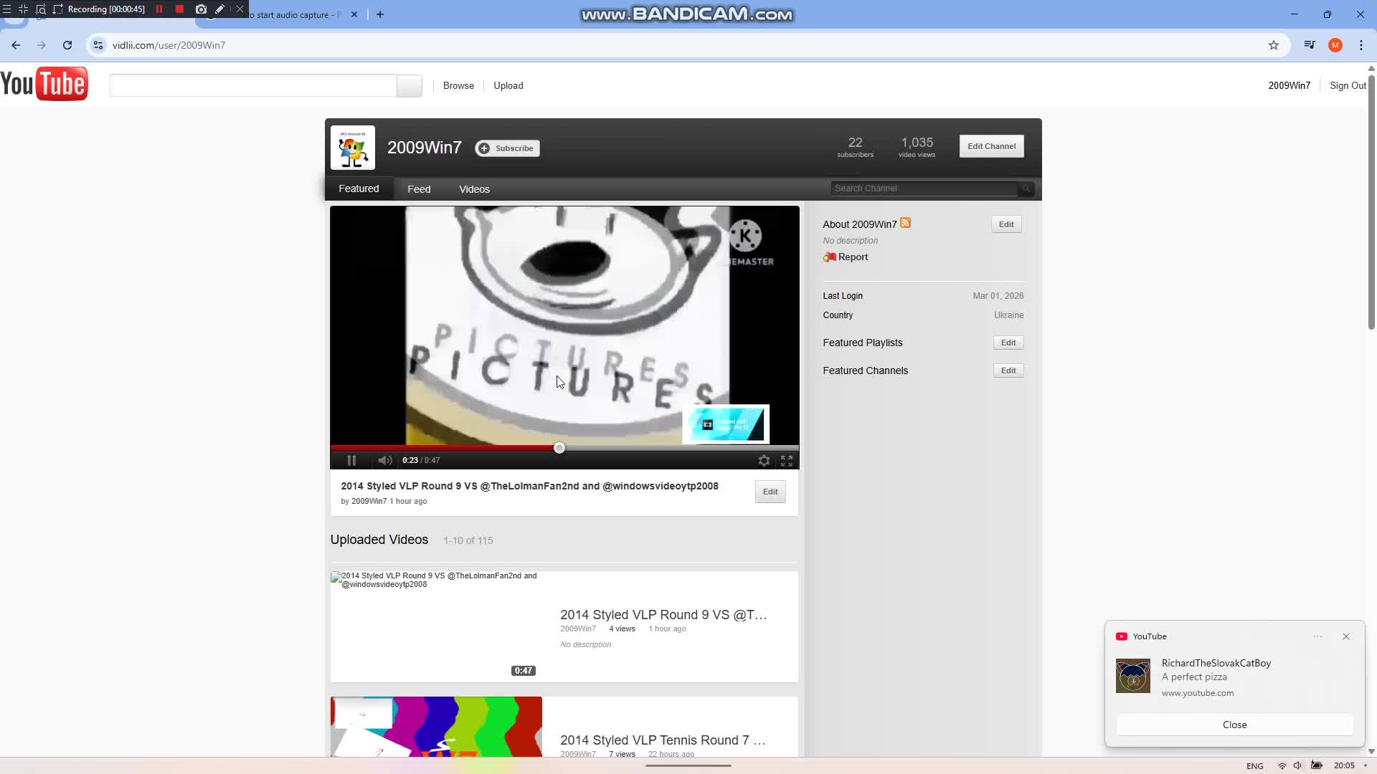The height and width of the screenshot is (774, 1377).
Task: Bookmark this page with the star icon
Action: 1274,45
